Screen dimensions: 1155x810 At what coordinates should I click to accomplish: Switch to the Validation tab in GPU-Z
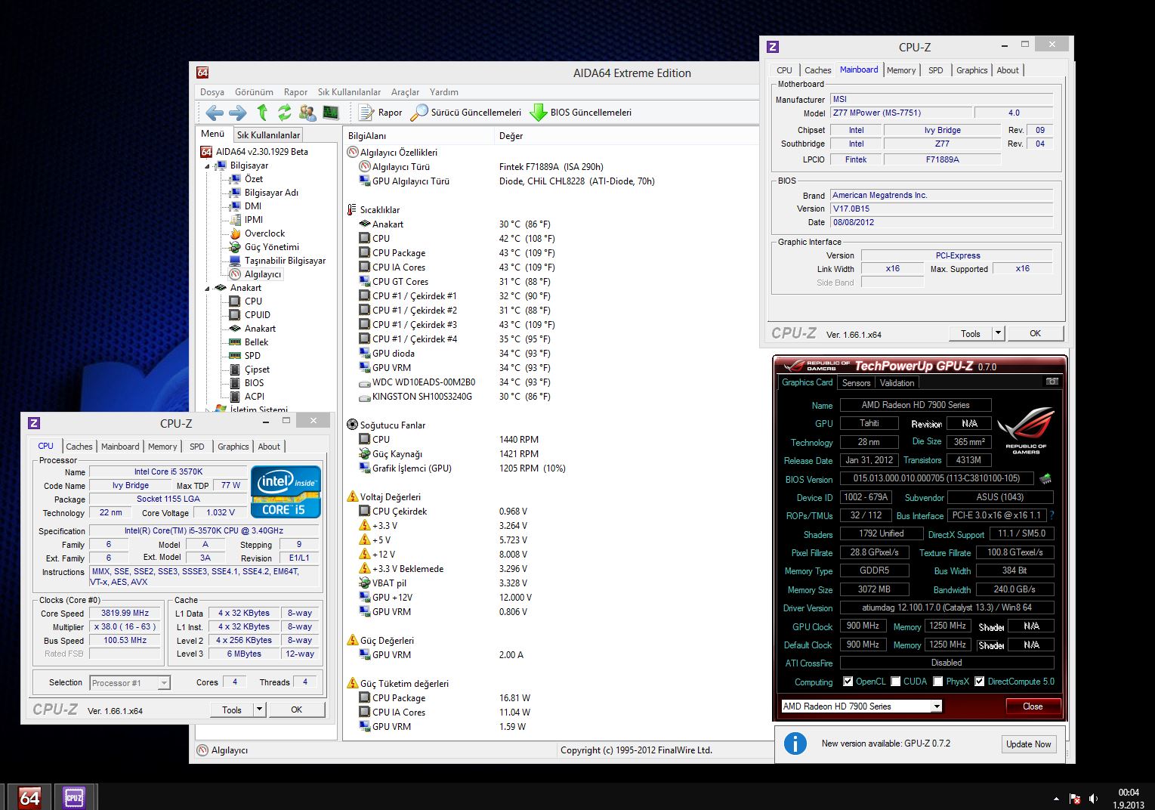pyautogui.click(x=897, y=383)
